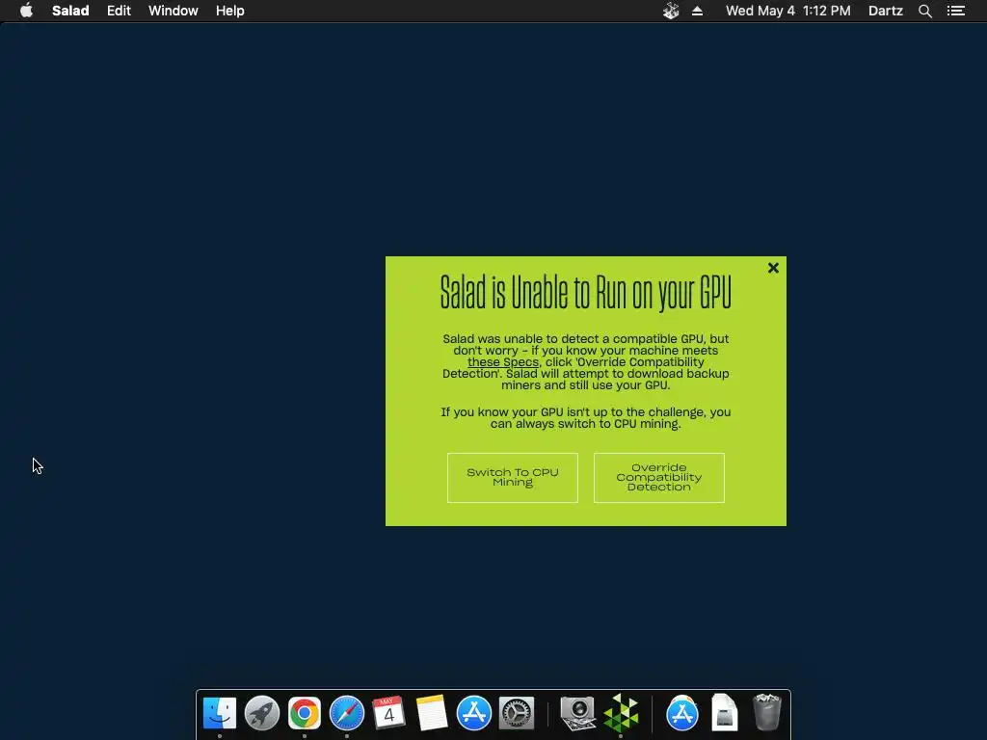
Task: Click 'Salad is Unable to Run on your GPU' heading
Action: point(585,293)
